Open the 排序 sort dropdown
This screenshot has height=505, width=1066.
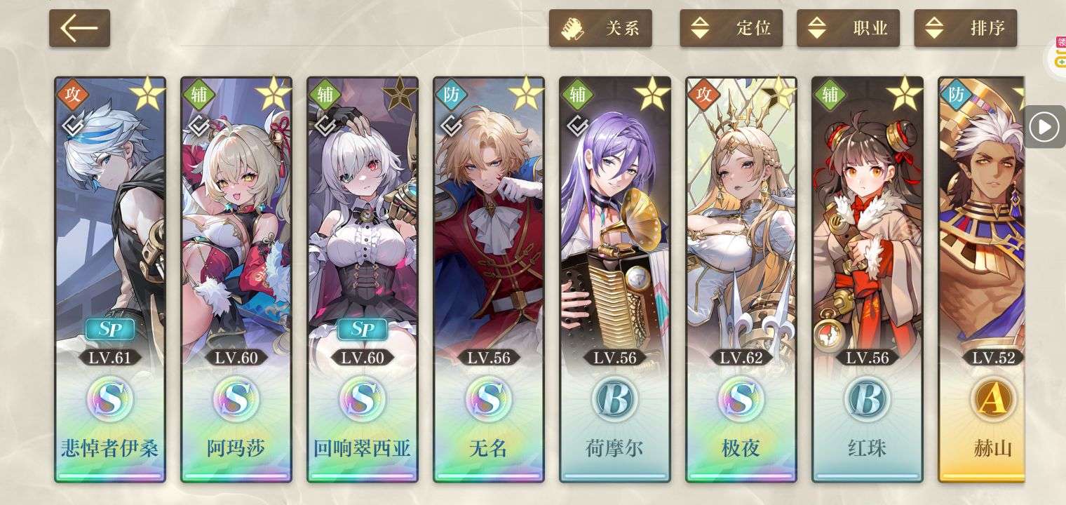966,28
